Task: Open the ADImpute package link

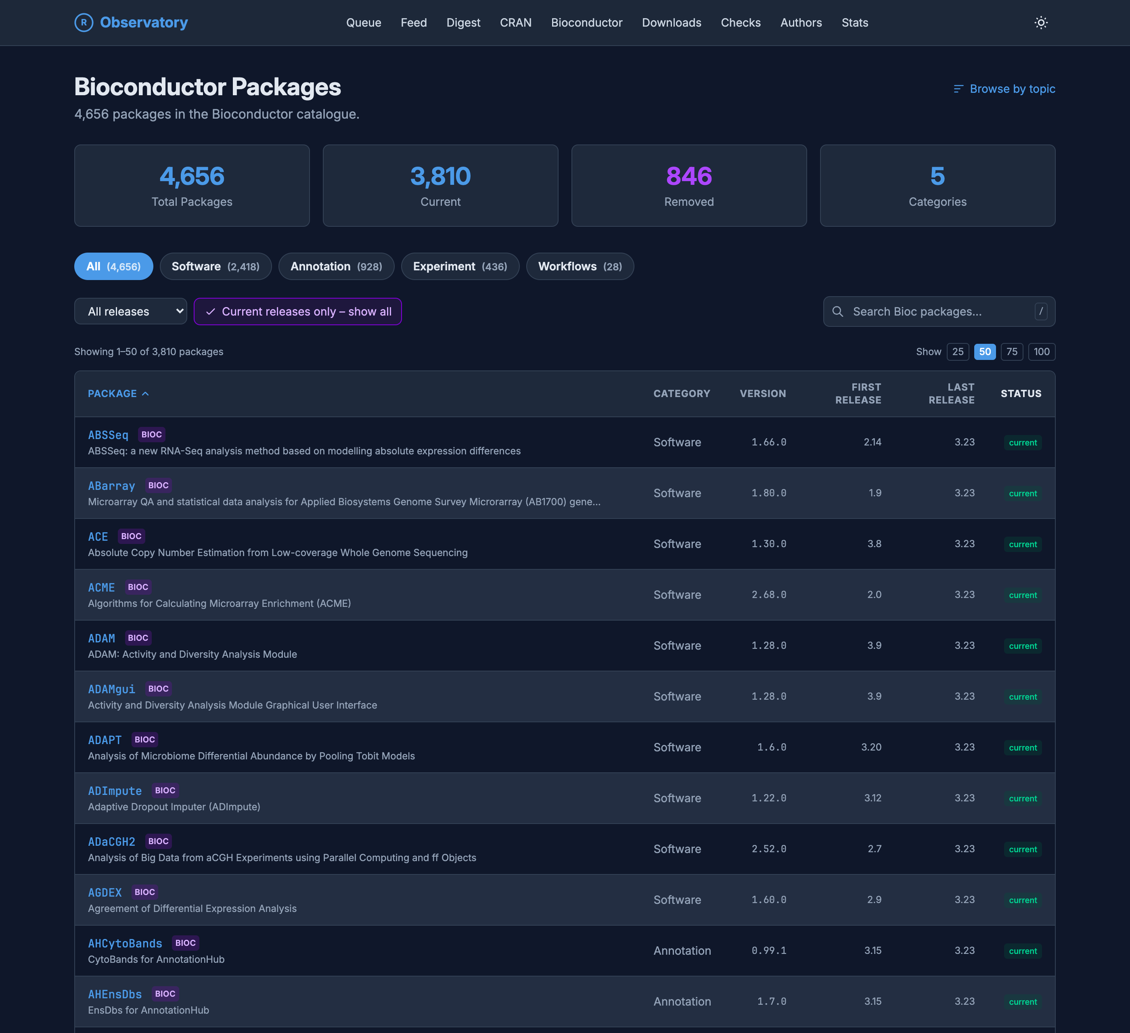Action: coord(115,791)
